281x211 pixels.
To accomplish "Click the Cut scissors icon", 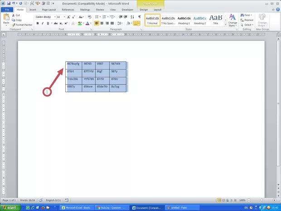I will point(13,15).
